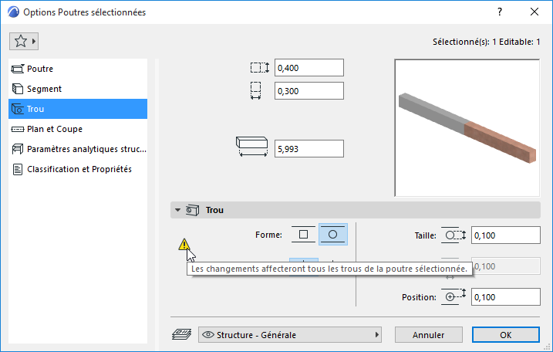553x352 pixels.
Task: Click the beam 3D preview image
Action: 465,128
